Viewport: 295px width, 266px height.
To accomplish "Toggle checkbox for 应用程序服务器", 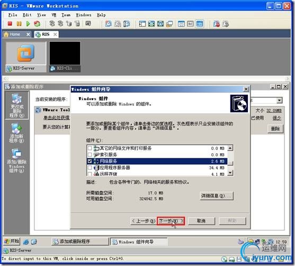I will (90, 167).
